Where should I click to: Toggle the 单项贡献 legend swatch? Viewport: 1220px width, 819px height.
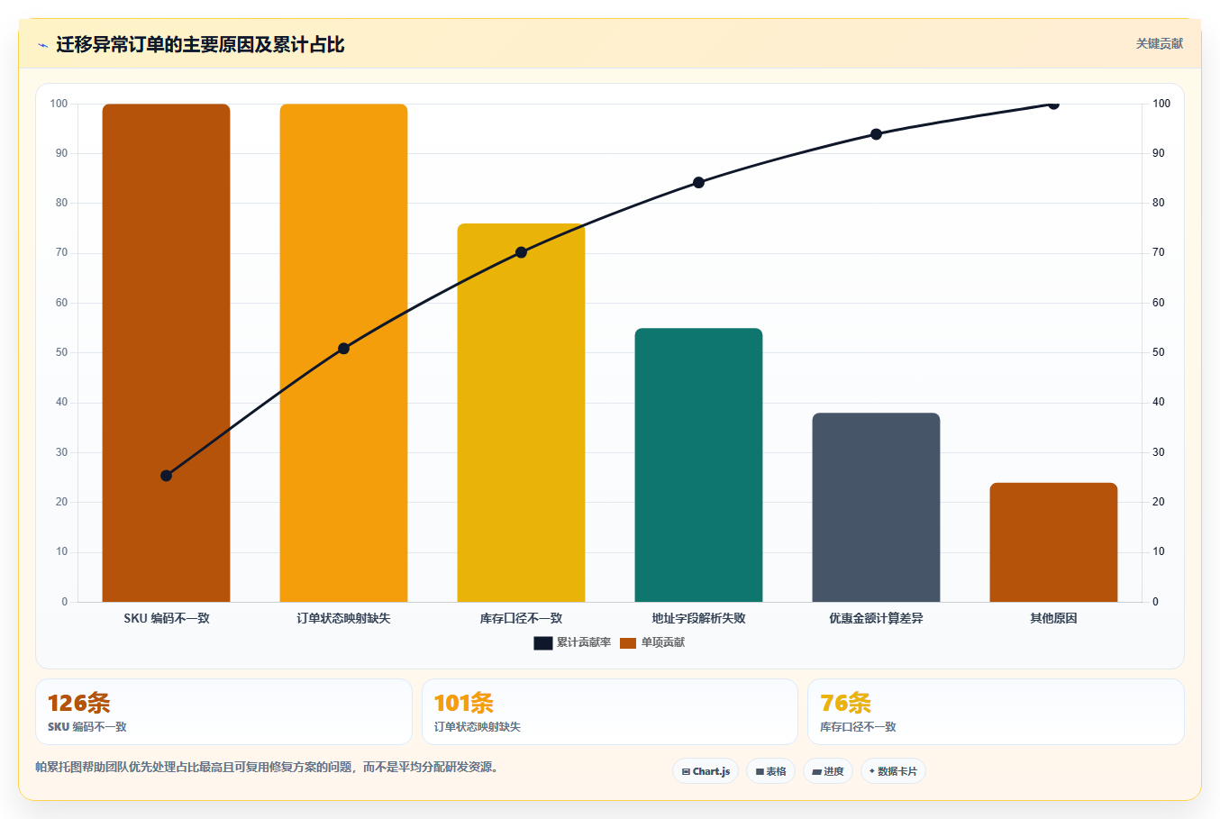tap(628, 642)
